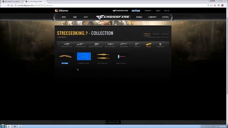
Task: Click the Balloon Hammer item label
Action: click(x=121, y=63)
